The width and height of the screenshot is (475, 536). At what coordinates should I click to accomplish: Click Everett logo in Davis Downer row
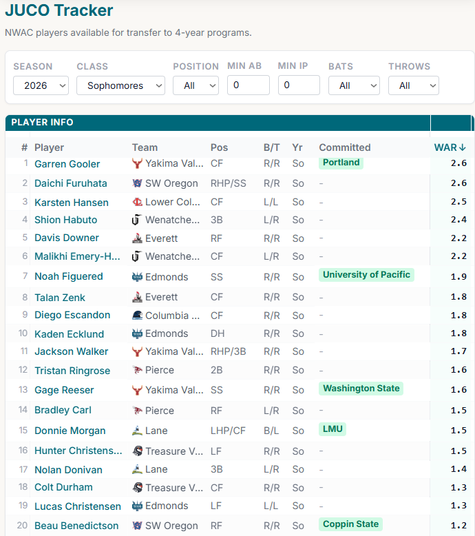tap(137, 238)
